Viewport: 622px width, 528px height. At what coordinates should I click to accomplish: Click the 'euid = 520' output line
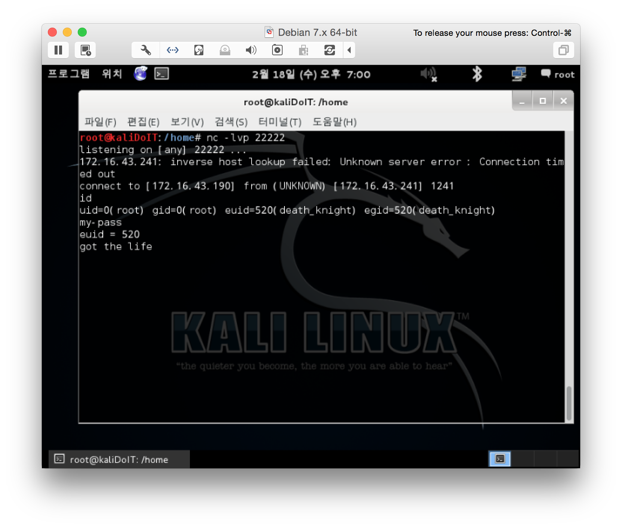pyautogui.click(x=110, y=235)
